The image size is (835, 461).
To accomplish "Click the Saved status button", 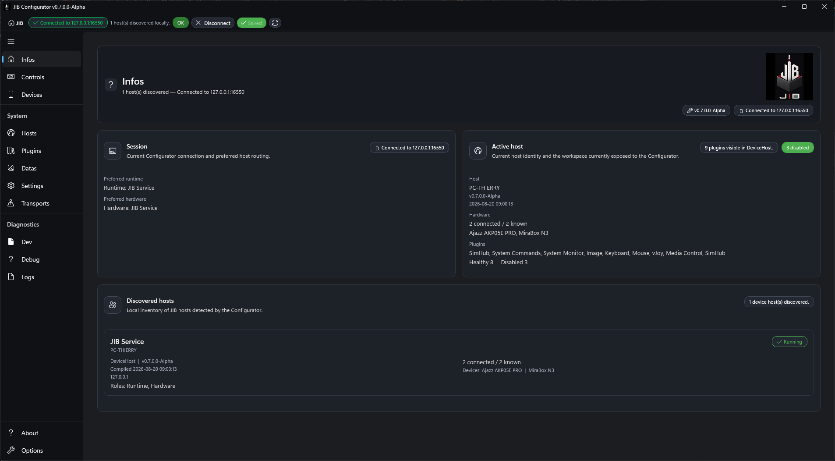I will tap(251, 23).
